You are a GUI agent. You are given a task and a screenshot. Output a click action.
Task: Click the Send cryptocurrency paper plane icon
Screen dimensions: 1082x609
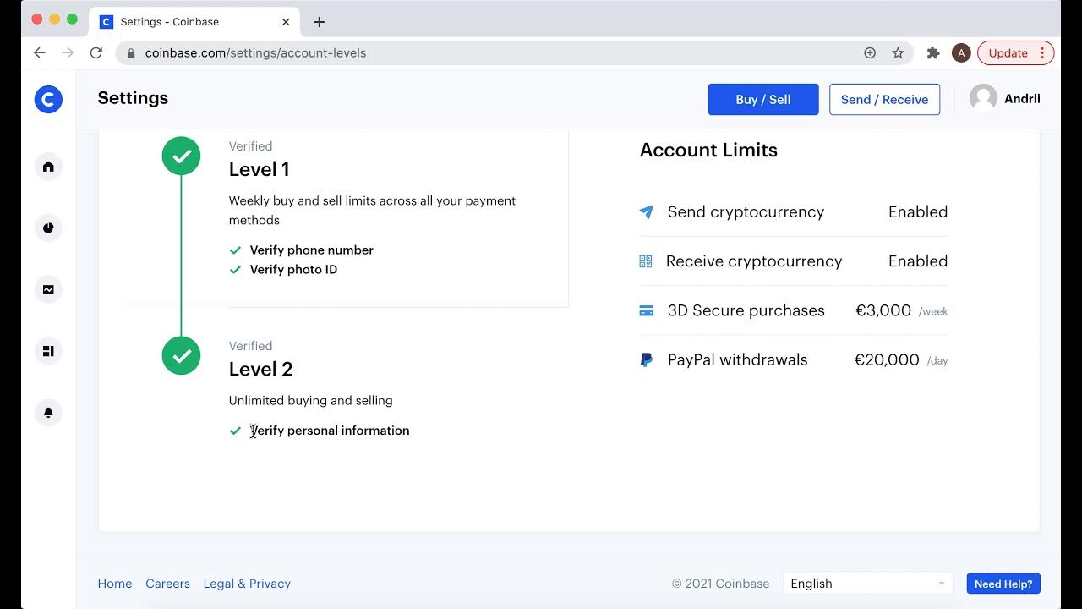click(x=647, y=212)
